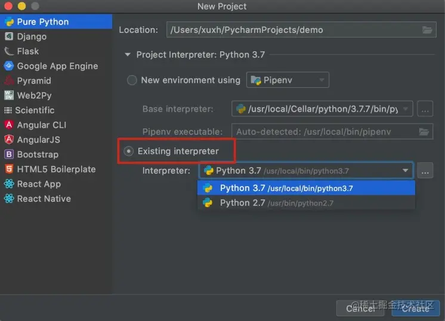Browse folder icon in Location field
445x321 pixels.
tap(427, 30)
